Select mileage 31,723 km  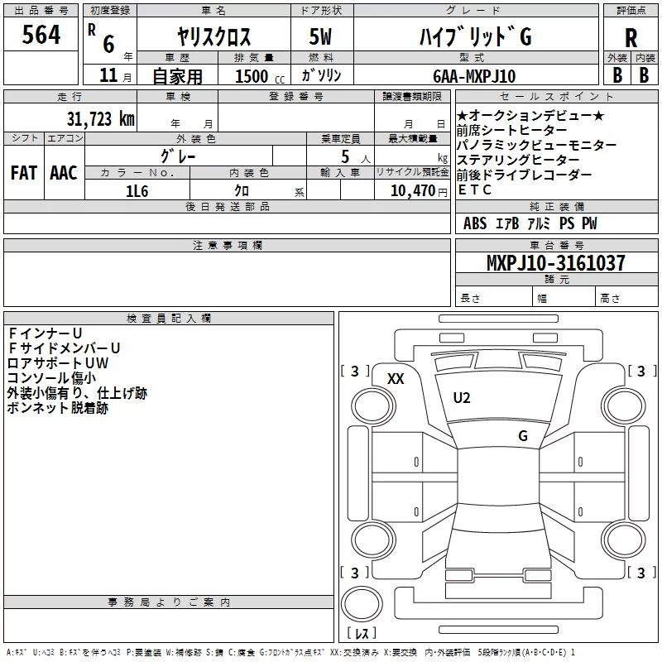click(x=100, y=119)
